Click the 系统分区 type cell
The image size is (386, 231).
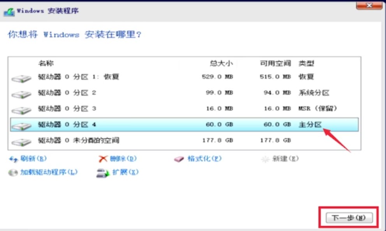pos(314,93)
